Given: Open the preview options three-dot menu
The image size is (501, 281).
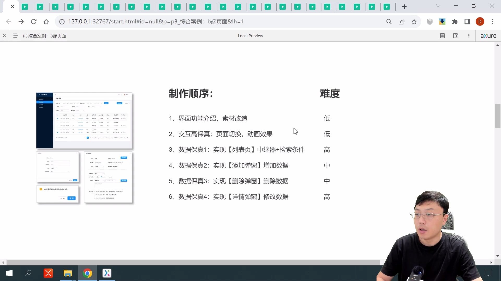Looking at the screenshot, I should (x=469, y=36).
